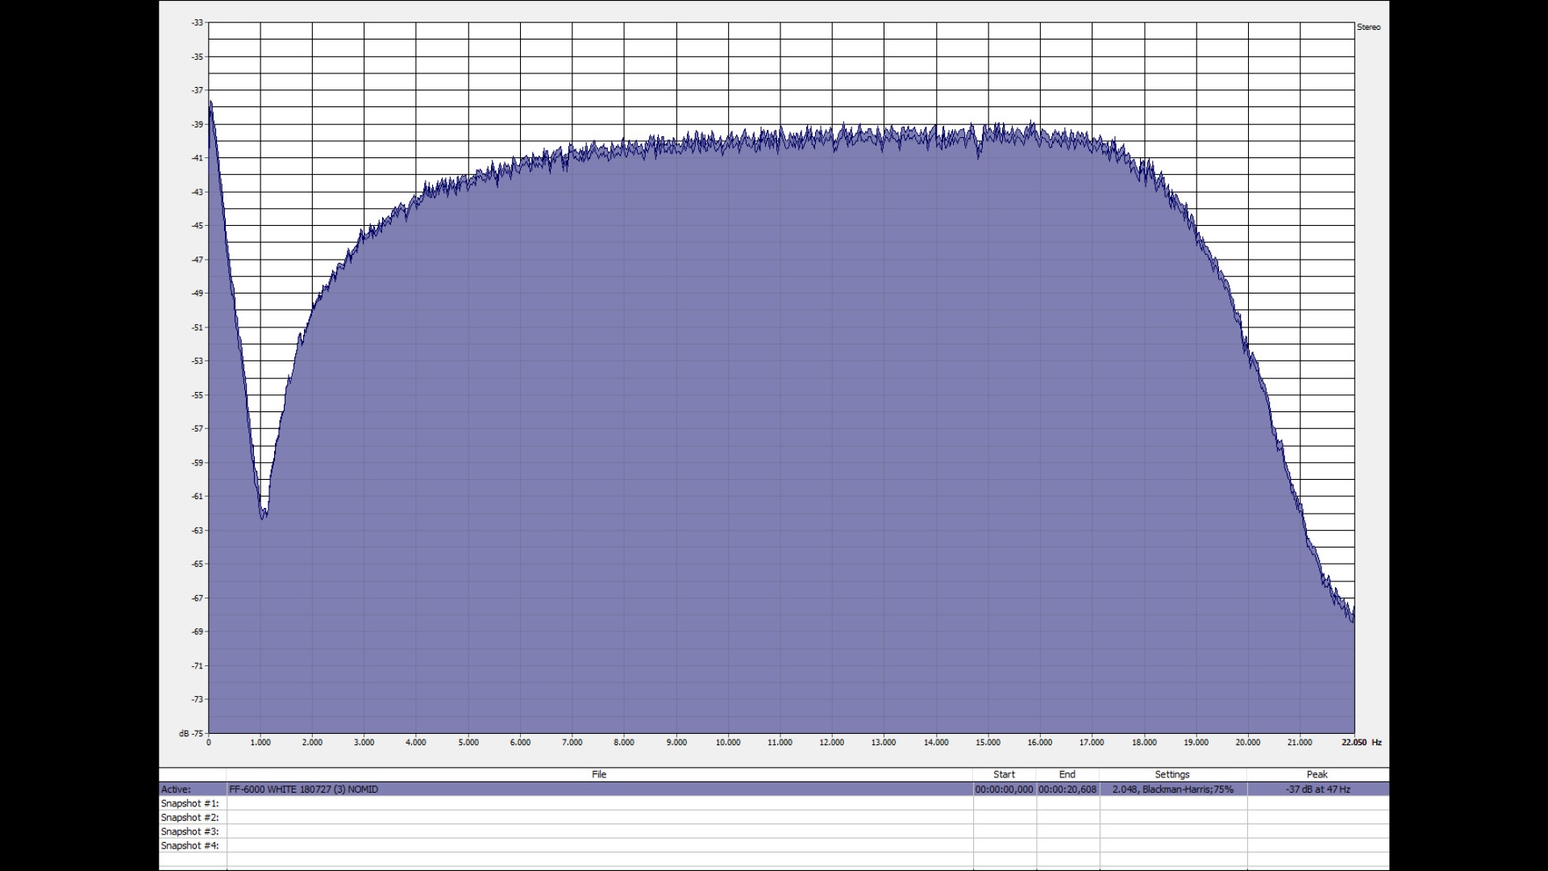Click the Settings column header
The height and width of the screenshot is (871, 1548).
point(1172,774)
